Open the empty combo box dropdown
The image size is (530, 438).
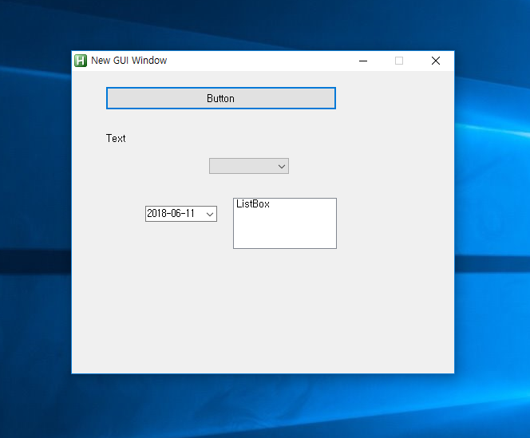coord(249,166)
